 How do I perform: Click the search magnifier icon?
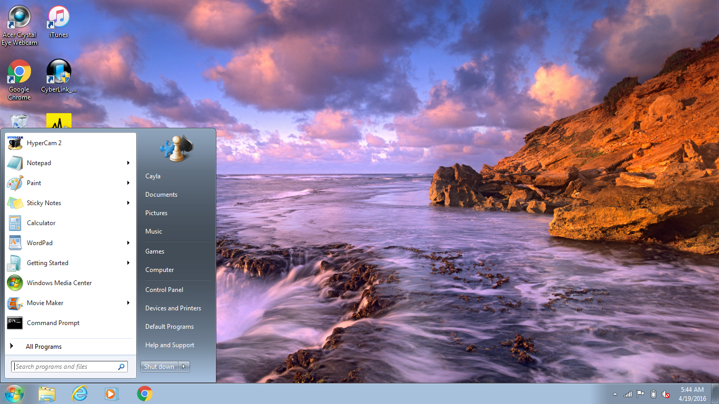(x=121, y=367)
